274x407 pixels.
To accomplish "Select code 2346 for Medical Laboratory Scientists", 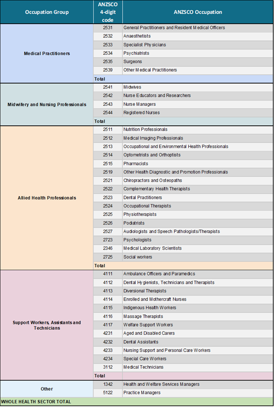I will pos(108,248).
